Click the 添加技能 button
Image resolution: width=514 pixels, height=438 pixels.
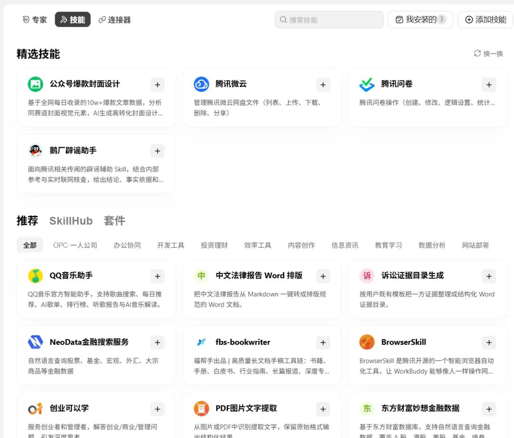[486, 19]
